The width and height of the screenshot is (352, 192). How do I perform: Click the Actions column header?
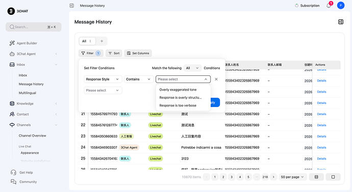coord(320,65)
